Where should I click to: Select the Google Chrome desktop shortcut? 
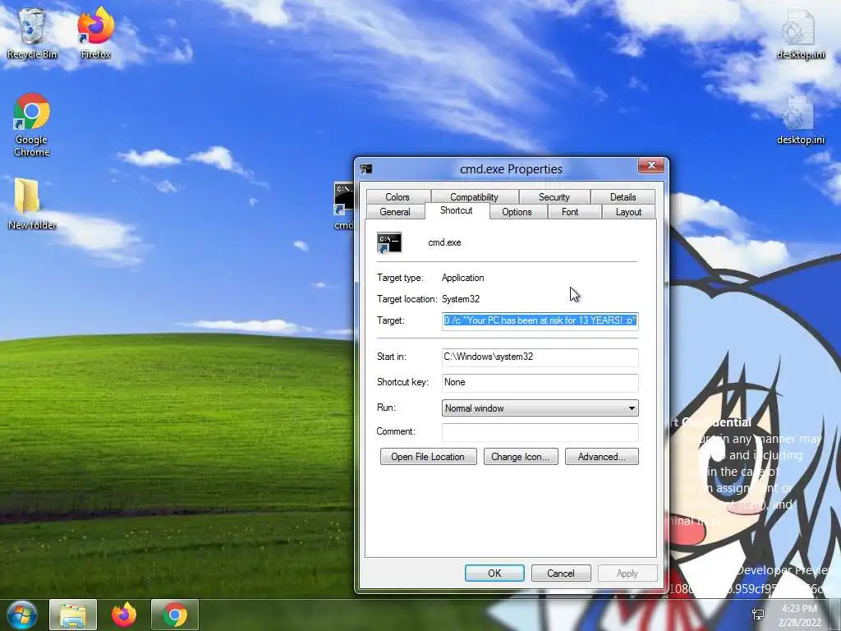[32, 125]
